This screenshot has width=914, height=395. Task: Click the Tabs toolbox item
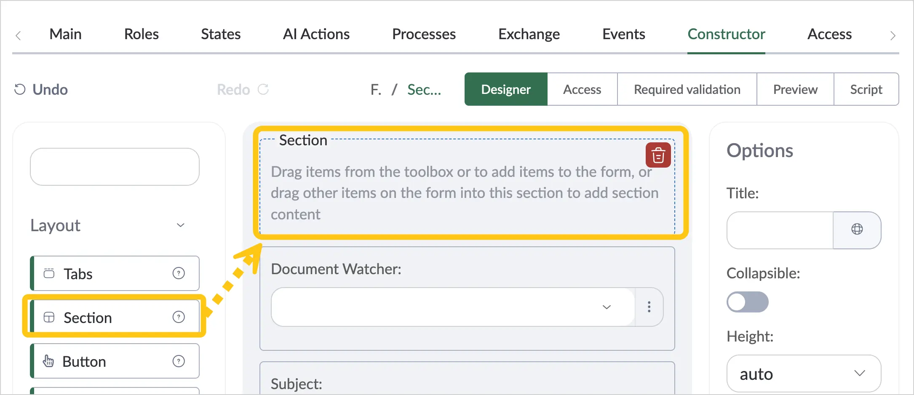pyautogui.click(x=115, y=273)
